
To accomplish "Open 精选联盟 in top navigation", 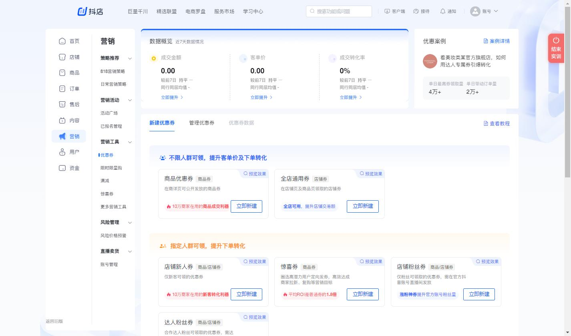I will click(x=167, y=11).
